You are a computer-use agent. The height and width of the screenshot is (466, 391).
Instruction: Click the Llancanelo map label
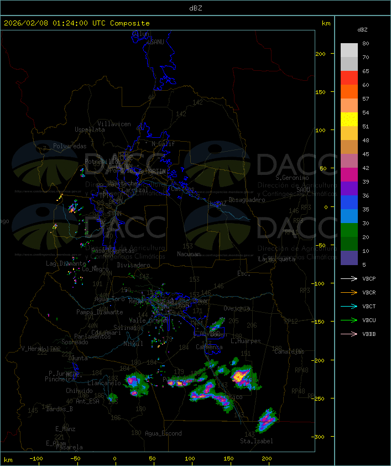click(104, 383)
